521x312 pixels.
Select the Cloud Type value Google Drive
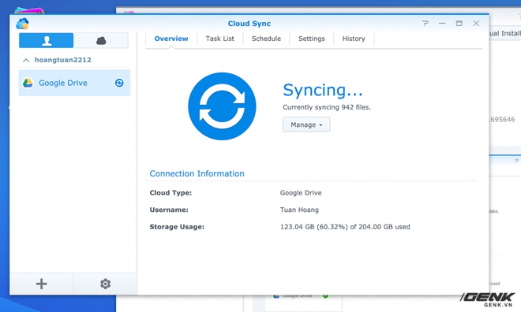[301, 193]
